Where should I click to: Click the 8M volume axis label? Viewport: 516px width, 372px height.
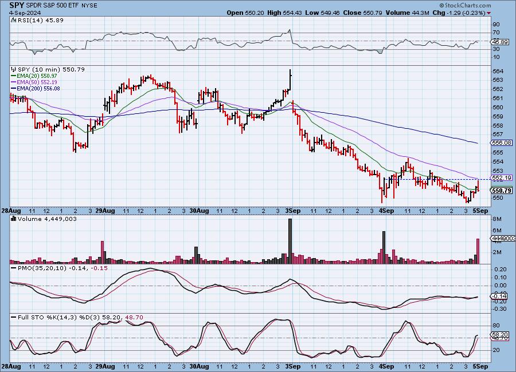(497, 219)
